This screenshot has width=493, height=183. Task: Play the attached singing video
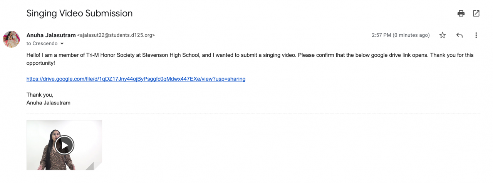[64, 145]
